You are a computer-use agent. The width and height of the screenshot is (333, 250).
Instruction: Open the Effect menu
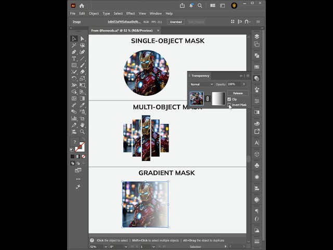click(131, 14)
